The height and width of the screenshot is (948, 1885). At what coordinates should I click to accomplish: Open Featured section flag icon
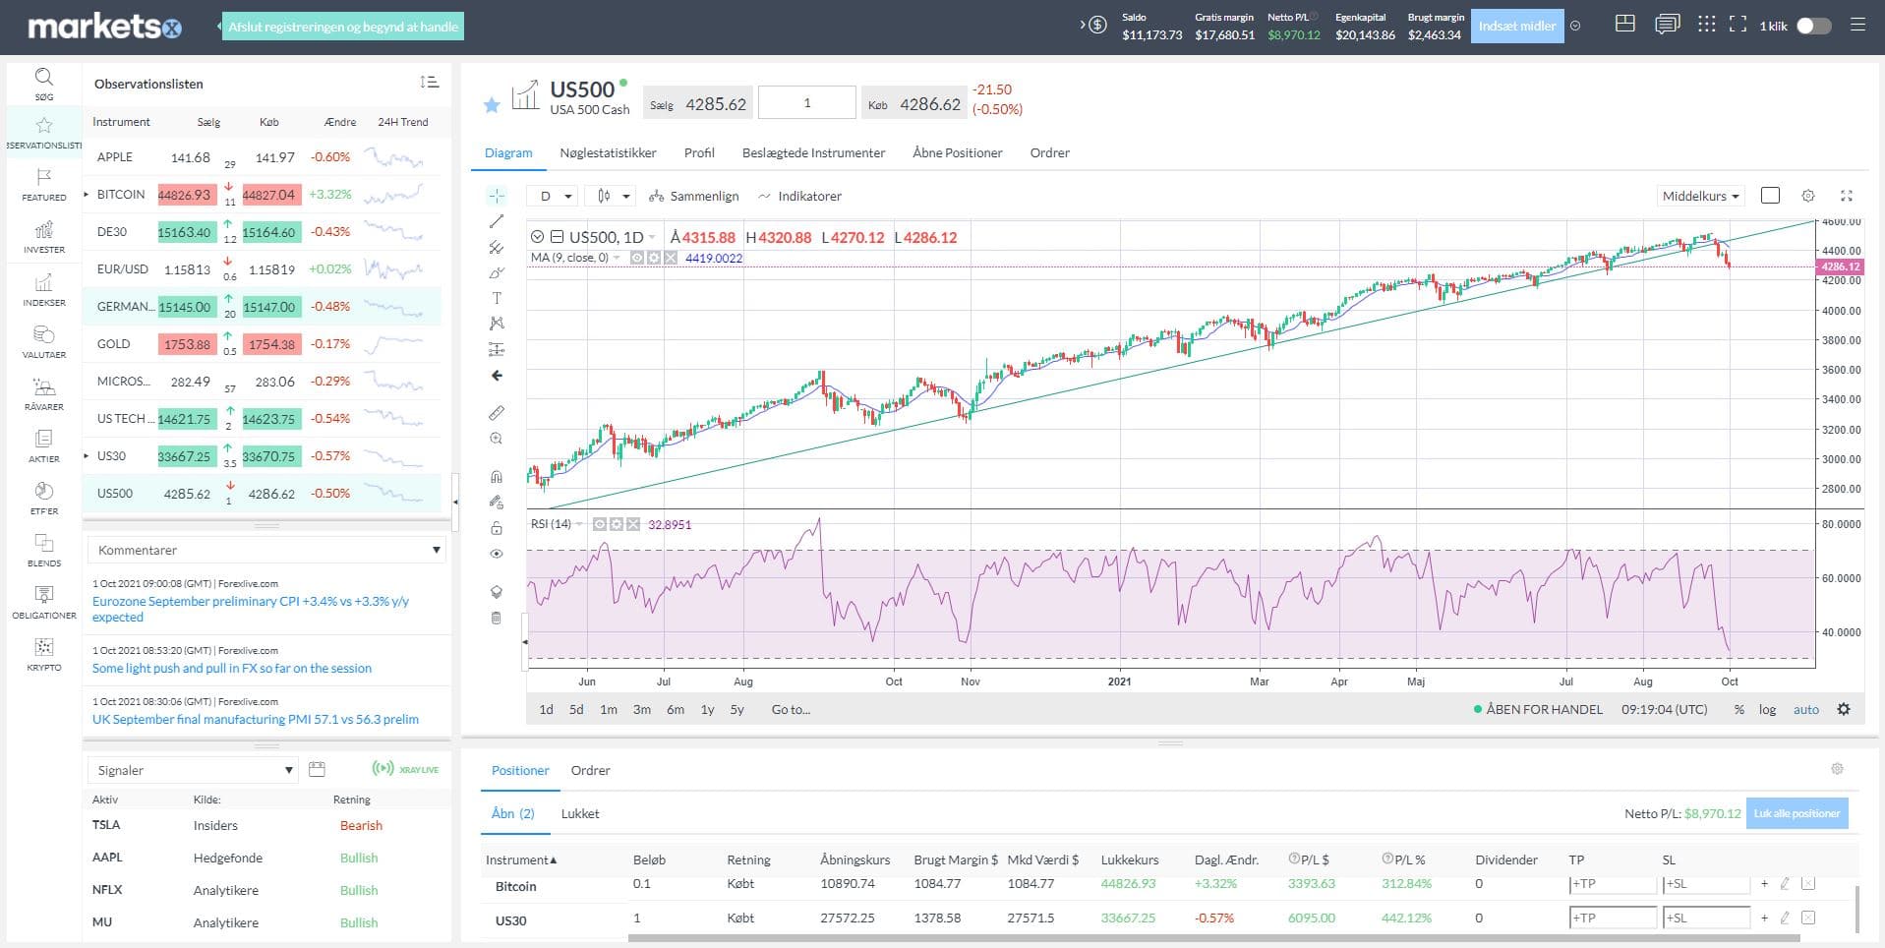pos(43,177)
